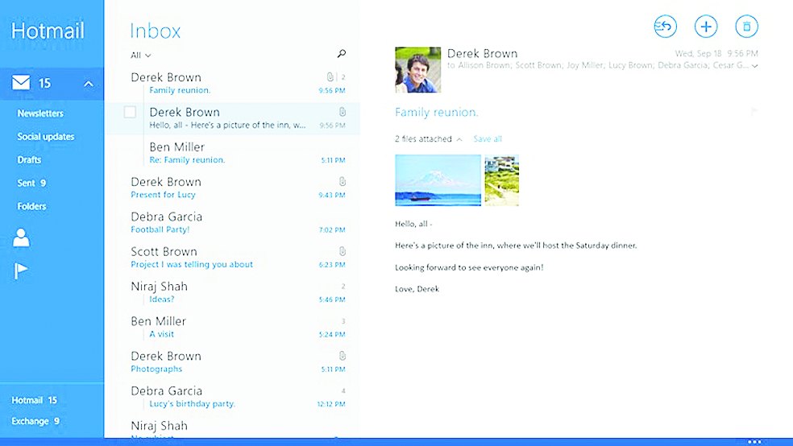793x446 pixels.
Task: Delete message using trash icon
Action: pos(747,27)
